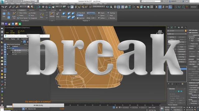199x111 pixels.
Task: Click the search keyword field
Action: tap(151, 1)
